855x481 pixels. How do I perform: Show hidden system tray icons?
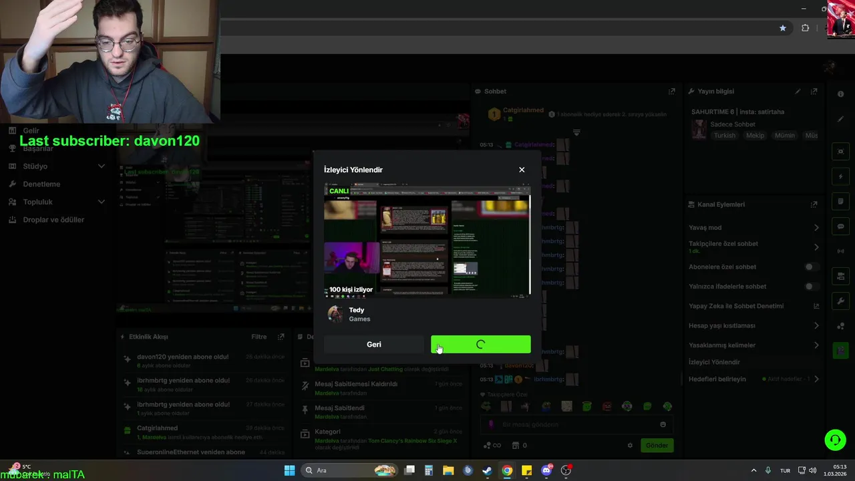click(753, 470)
